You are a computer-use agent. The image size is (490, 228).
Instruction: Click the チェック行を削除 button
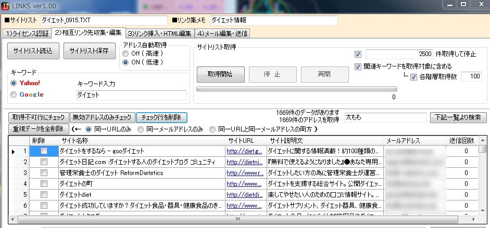click(161, 117)
